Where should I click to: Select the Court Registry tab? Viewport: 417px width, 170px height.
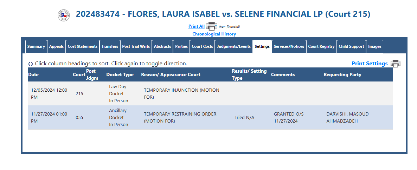click(321, 46)
